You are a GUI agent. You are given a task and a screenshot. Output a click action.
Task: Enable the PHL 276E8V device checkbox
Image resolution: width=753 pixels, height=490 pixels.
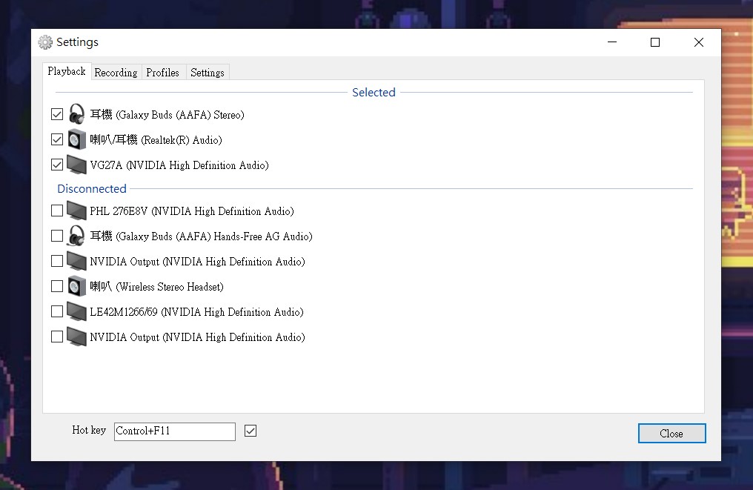[x=57, y=211]
